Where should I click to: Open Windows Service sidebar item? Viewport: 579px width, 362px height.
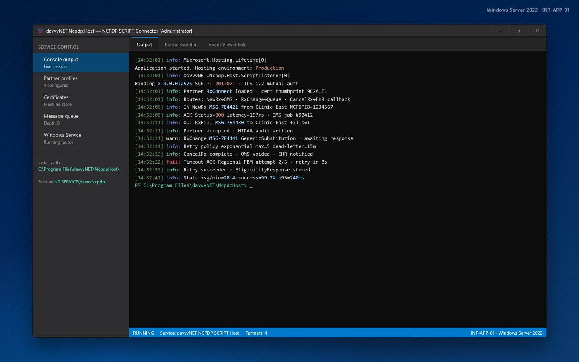[x=80, y=138]
